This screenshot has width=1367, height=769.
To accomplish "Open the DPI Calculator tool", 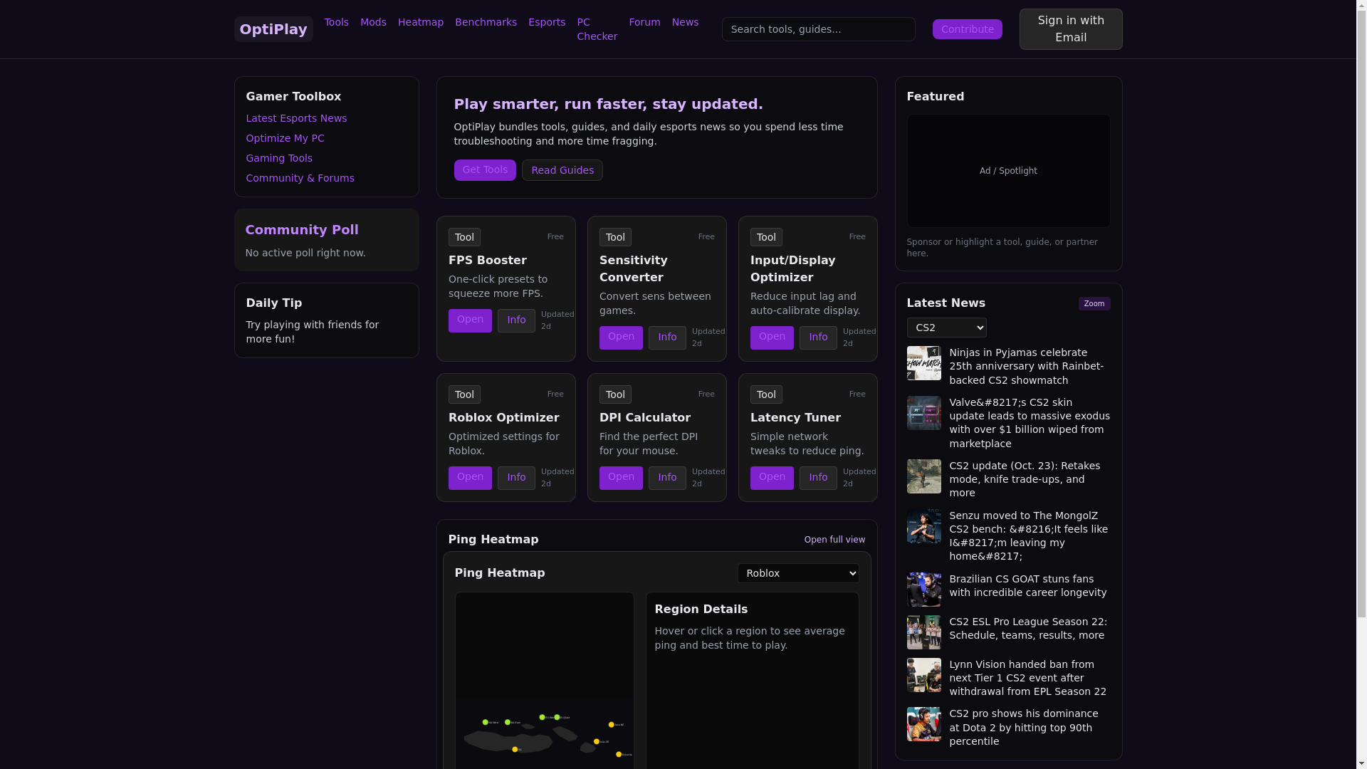I will [x=621, y=478].
